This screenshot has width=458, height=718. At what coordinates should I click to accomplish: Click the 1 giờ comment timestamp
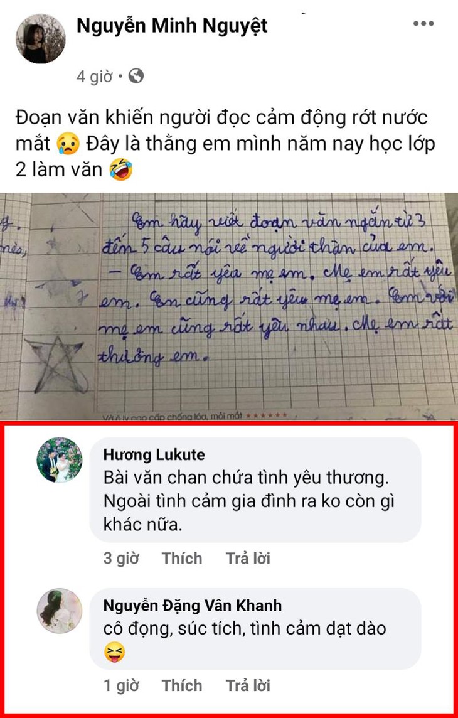tap(121, 685)
